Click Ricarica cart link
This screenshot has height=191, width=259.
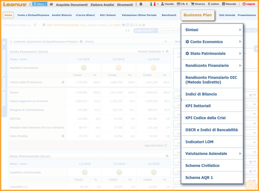tap(198, 4)
